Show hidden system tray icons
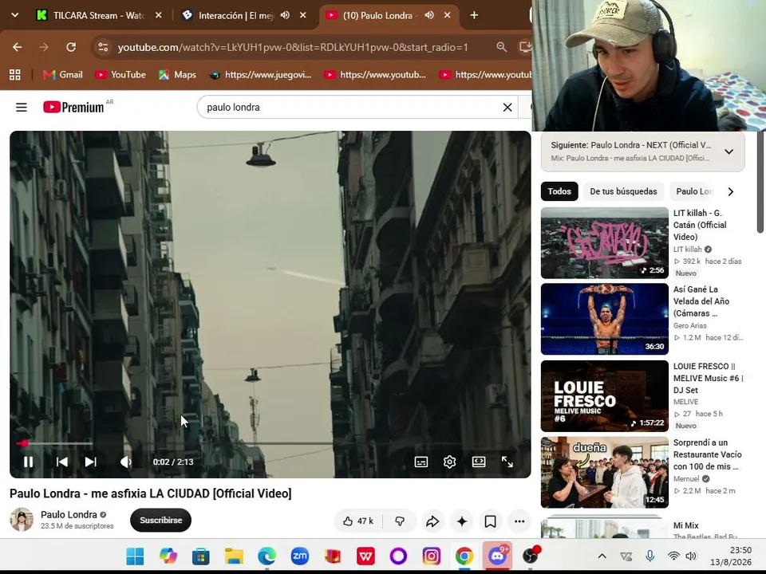The height and width of the screenshot is (574, 766). [602, 556]
